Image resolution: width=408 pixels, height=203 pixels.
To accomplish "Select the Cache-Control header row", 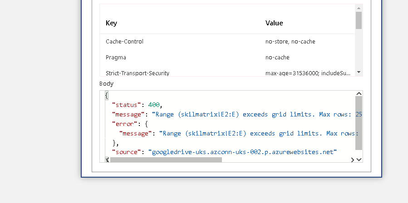I will click(227, 42).
